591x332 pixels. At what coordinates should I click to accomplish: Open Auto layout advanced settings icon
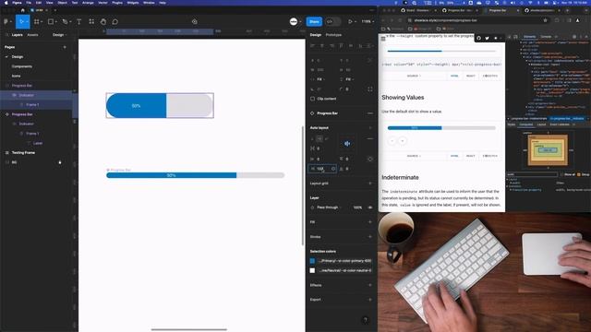pyautogui.click(x=370, y=139)
